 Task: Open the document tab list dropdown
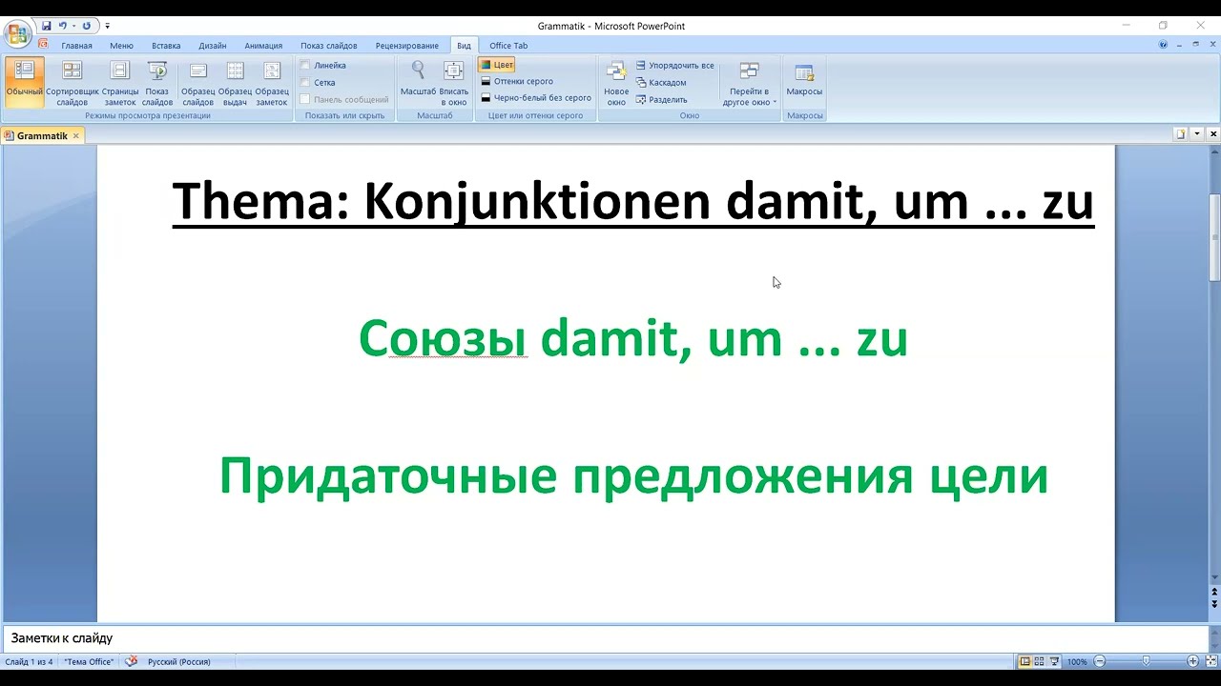[1197, 134]
